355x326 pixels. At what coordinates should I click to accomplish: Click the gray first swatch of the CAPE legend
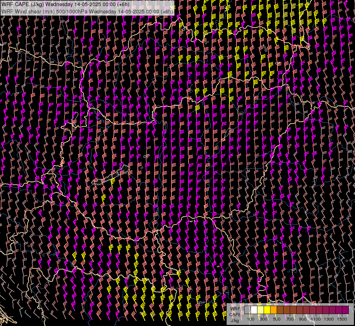[247, 310]
